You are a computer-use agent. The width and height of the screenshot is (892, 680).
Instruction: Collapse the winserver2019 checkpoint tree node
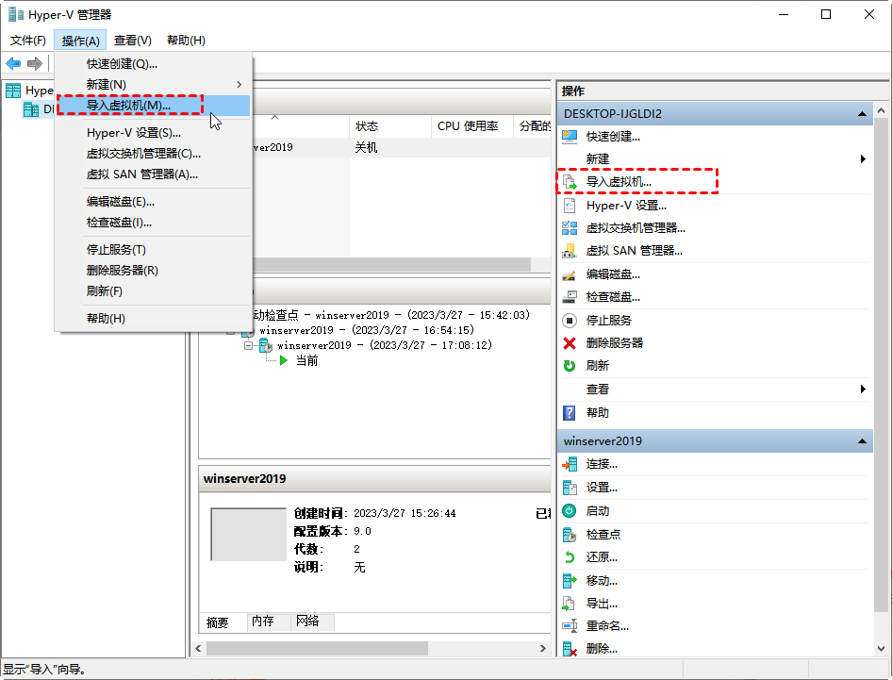point(247,347)
